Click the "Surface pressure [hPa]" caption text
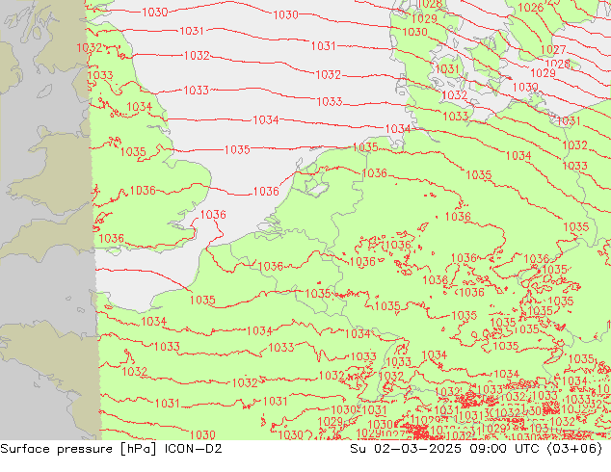The width and height of the screenshot is (611, 472). 79,449
